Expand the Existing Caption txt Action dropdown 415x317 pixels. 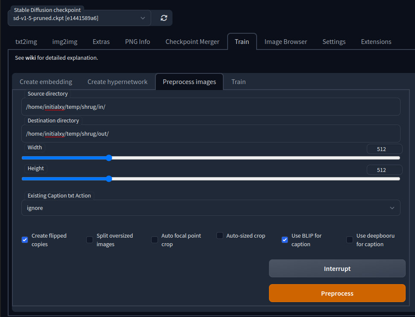point(210,208)
